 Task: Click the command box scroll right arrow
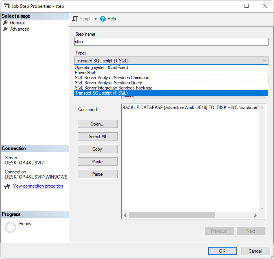click(x=256, y=215)
